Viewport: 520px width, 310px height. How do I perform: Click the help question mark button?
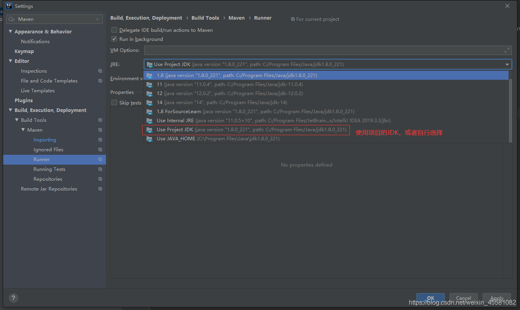point(13,298)
